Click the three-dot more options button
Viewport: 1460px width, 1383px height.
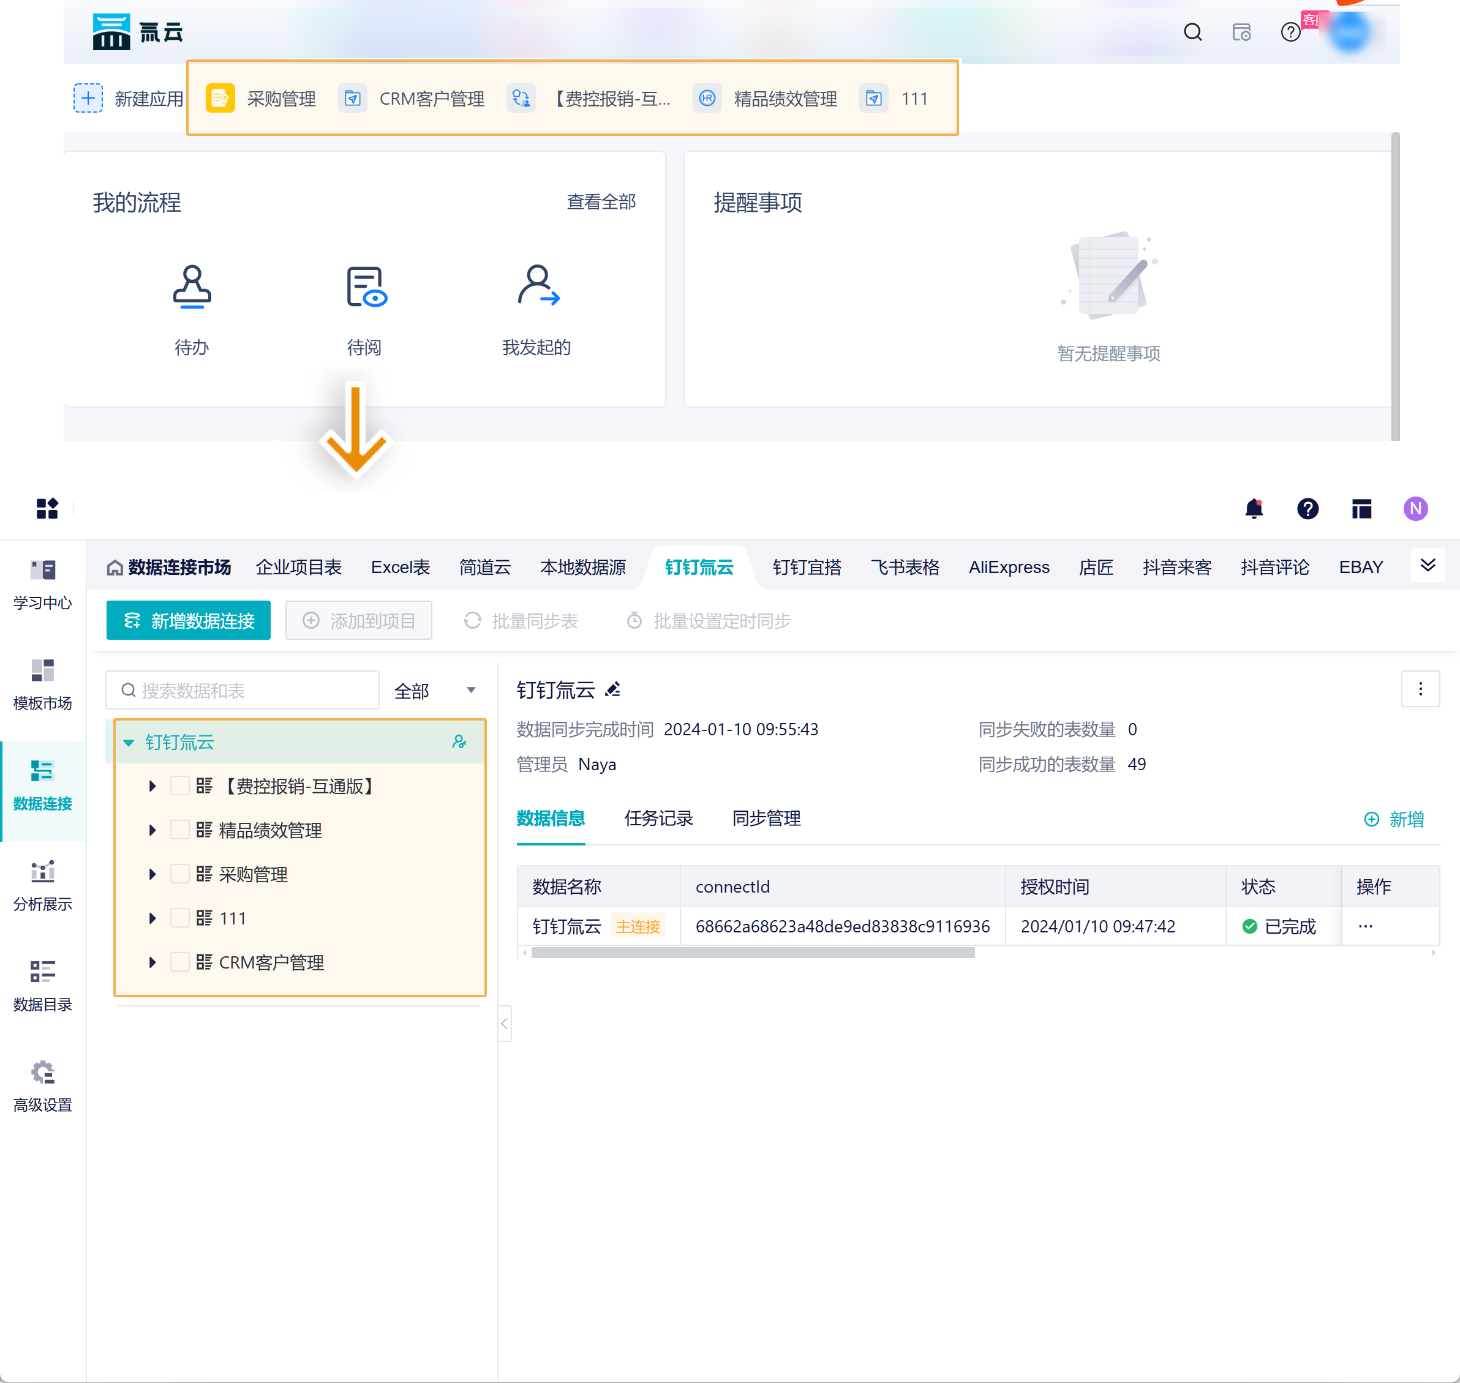click(1420, 689)
